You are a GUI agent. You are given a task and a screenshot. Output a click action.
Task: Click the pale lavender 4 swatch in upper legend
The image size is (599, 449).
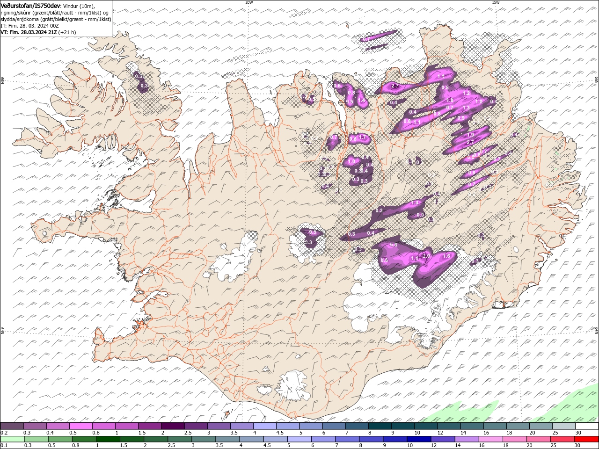click(x=265, y=426)
